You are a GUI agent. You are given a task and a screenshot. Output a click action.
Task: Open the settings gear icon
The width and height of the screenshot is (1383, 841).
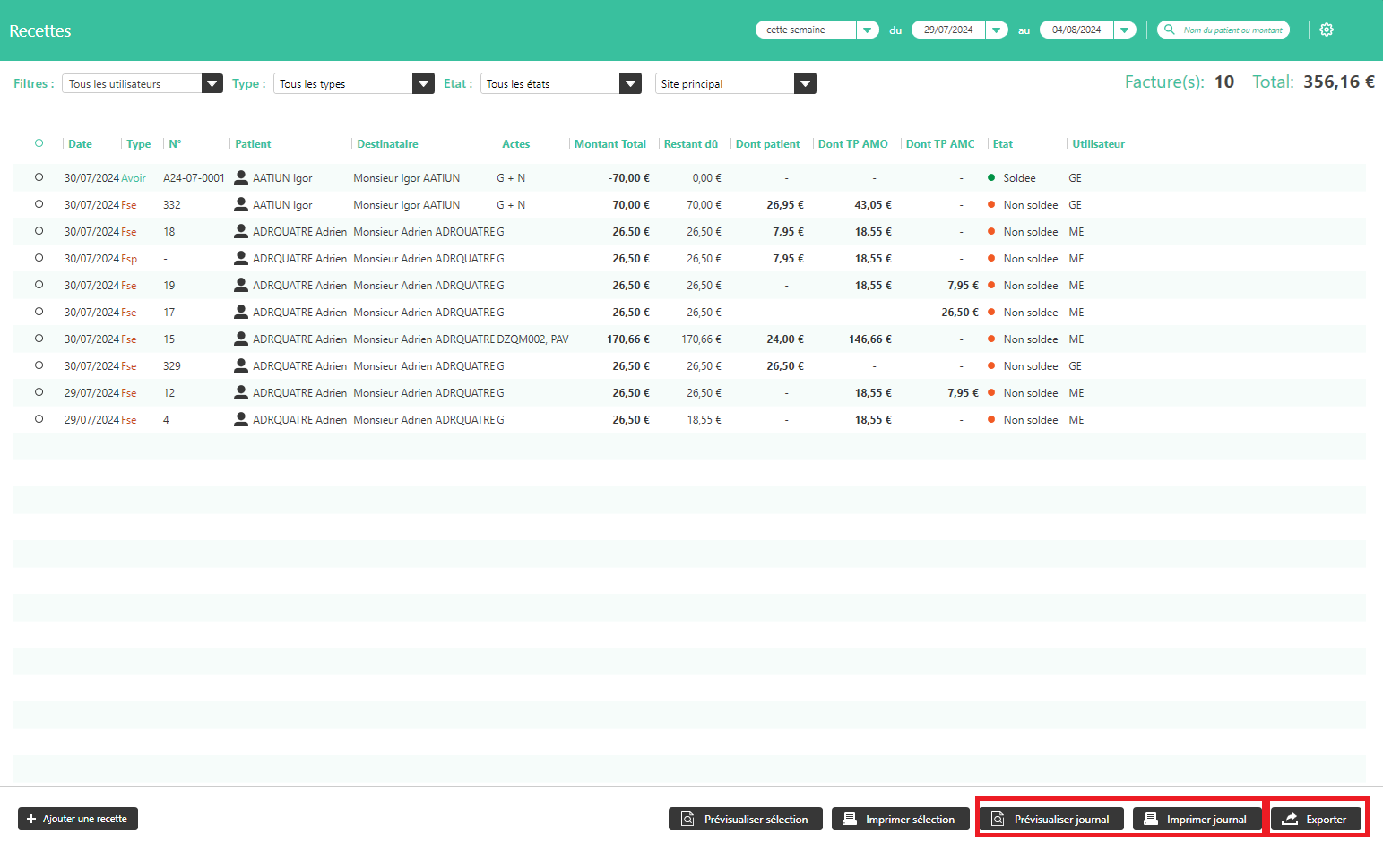tap(1327, 30)
